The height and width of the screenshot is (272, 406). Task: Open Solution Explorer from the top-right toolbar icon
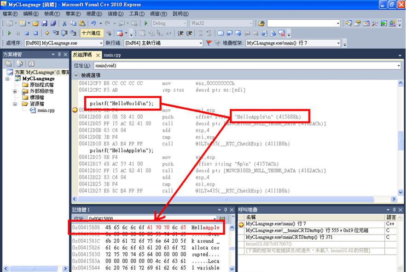[348, 23]
